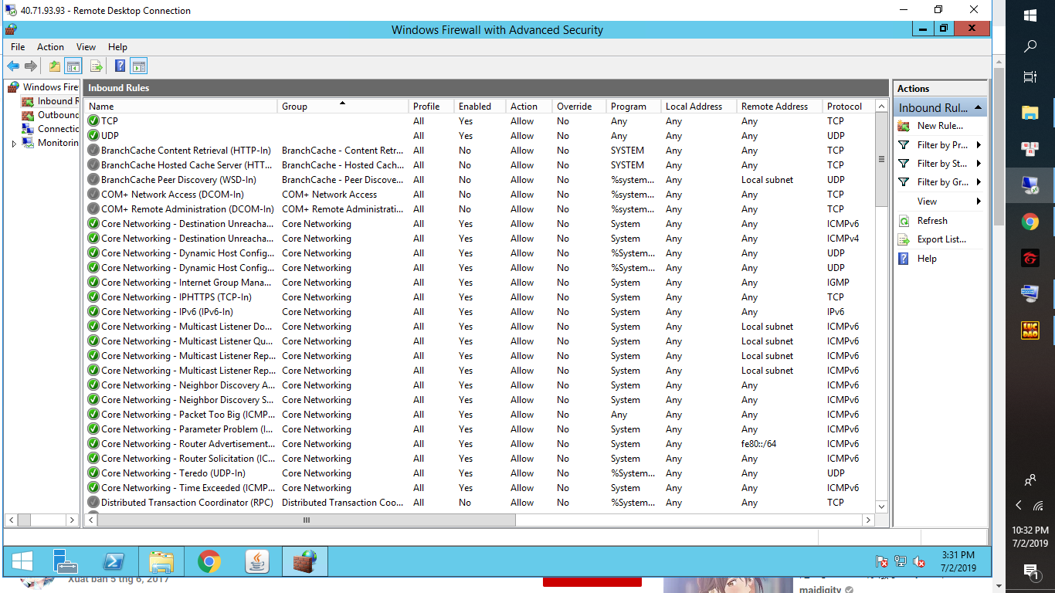Expand the View submenu in Actions pane

979,202
